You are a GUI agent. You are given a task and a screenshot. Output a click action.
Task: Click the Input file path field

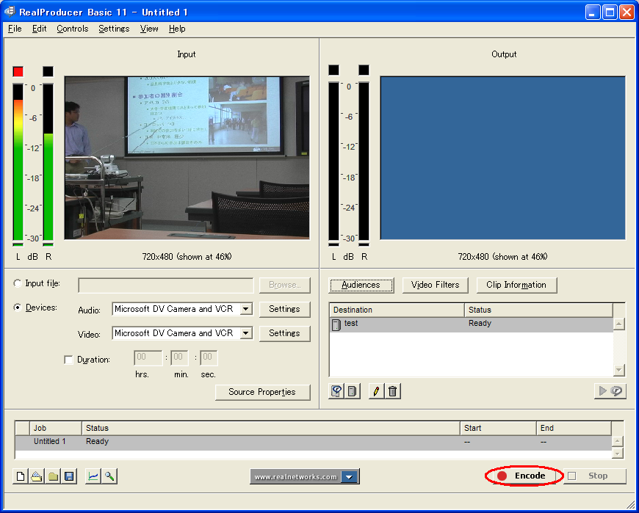point(166,285)
